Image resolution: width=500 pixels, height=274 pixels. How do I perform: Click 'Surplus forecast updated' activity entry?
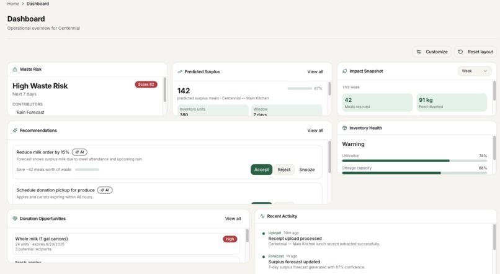(x=294, y=262)
